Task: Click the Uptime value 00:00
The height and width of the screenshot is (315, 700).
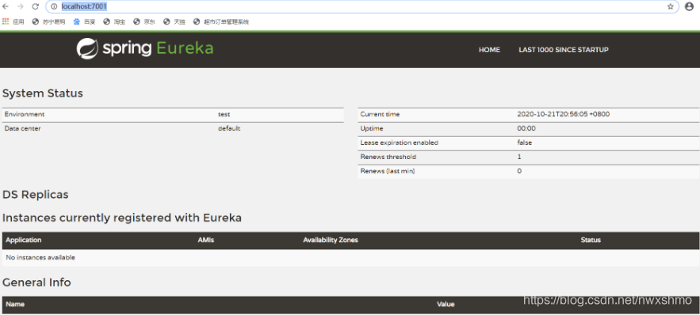Action: click(526, 129)
